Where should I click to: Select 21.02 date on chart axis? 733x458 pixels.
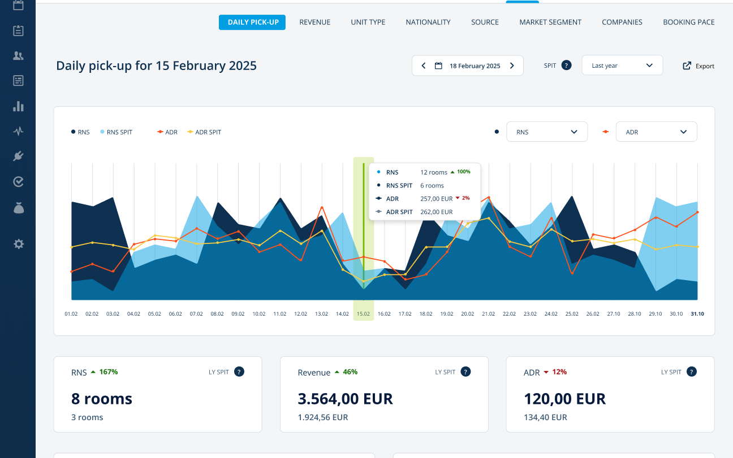pyautogui.click(x=488, y=314)
